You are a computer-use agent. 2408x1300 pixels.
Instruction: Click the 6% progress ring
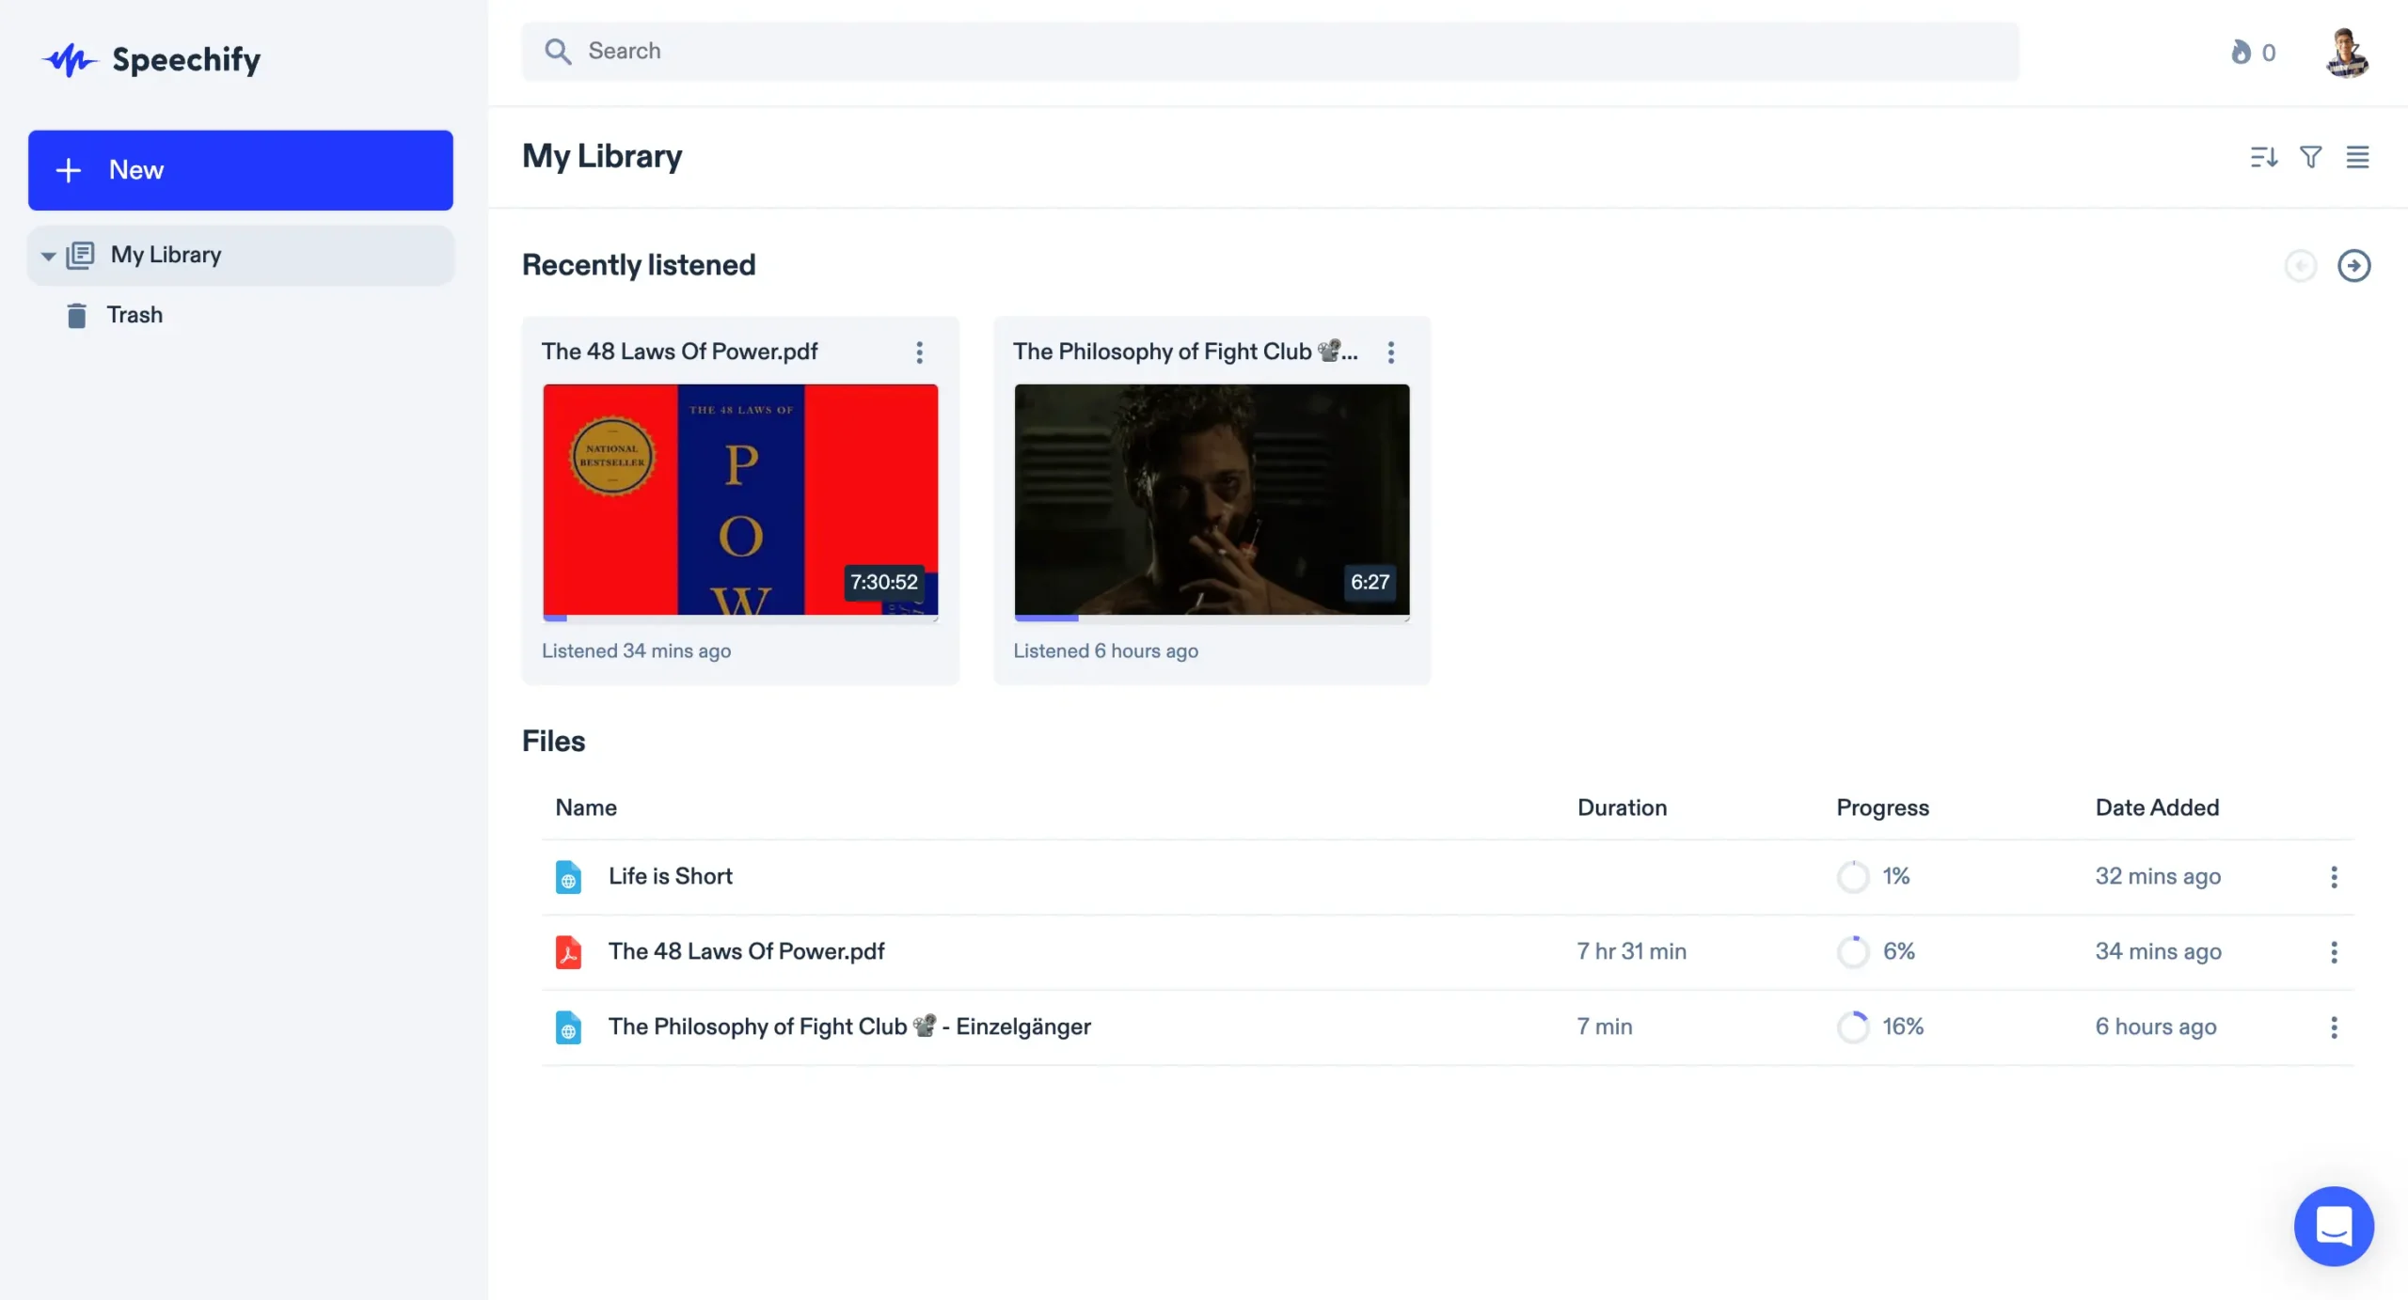tap(1853, 952)
